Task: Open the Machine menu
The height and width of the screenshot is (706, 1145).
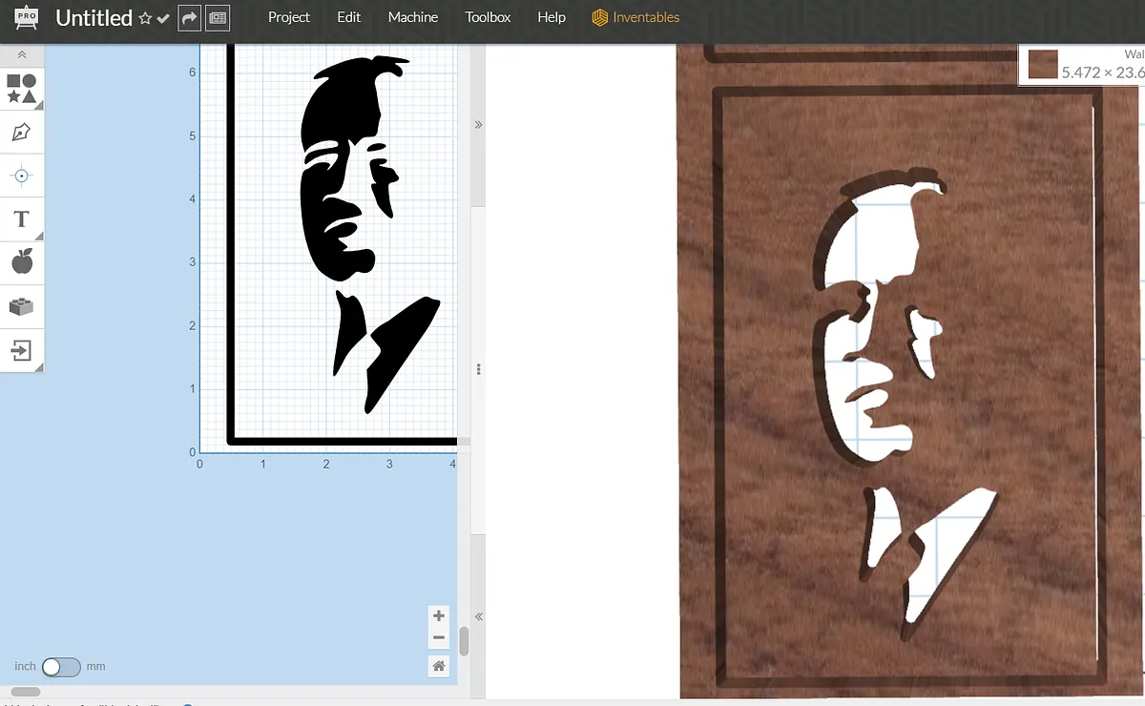Action: coord(413,17)
